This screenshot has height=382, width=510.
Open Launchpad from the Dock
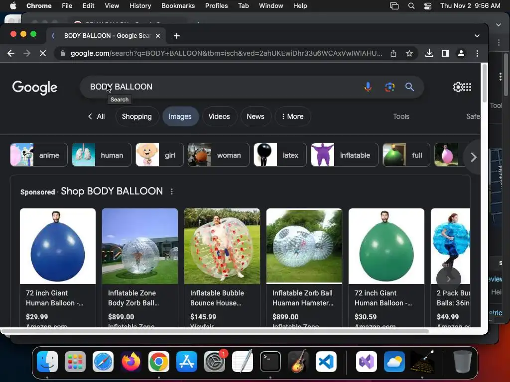(75, 362)
